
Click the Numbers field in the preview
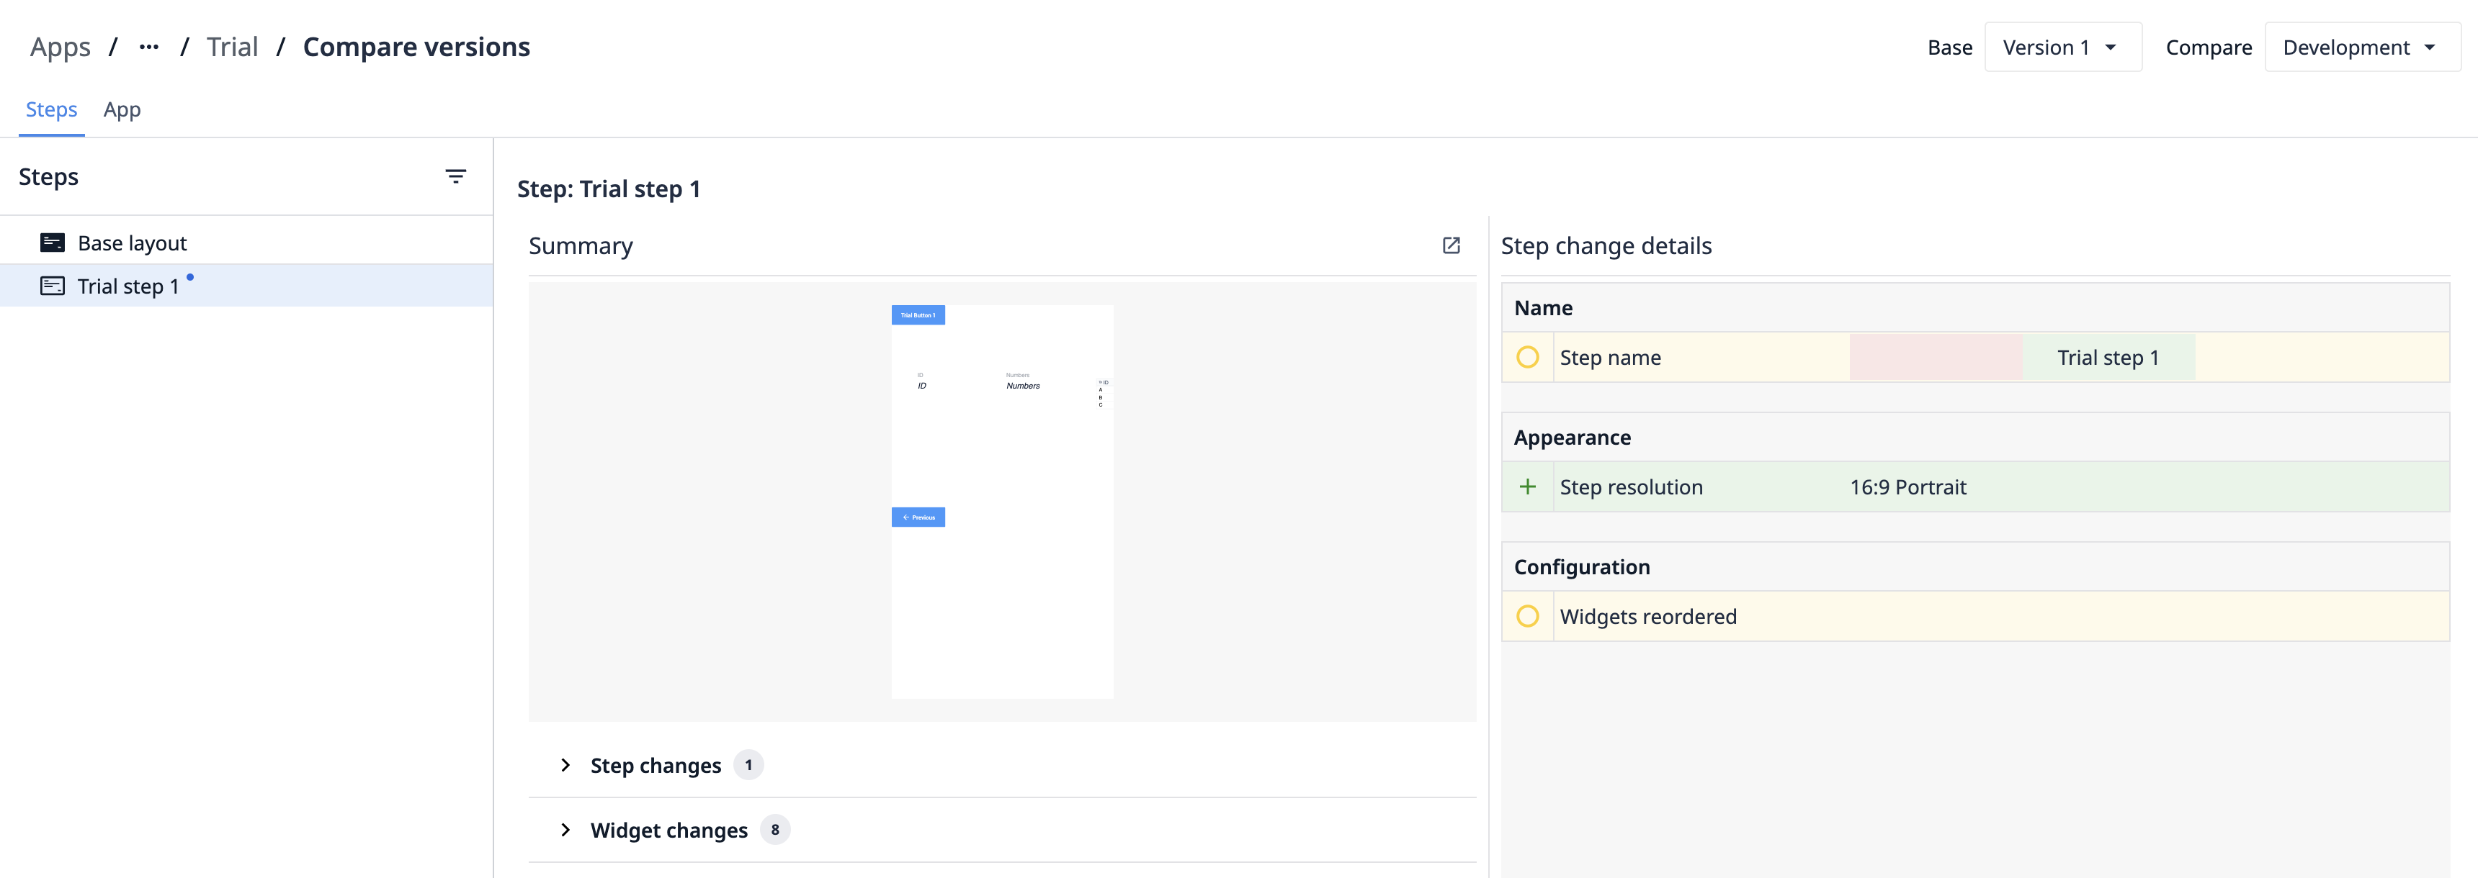[x=1023, y=381]
